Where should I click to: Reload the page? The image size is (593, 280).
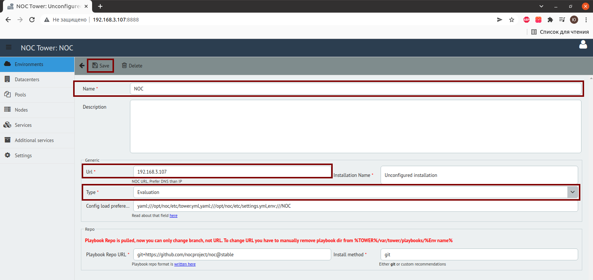point(32,20)
